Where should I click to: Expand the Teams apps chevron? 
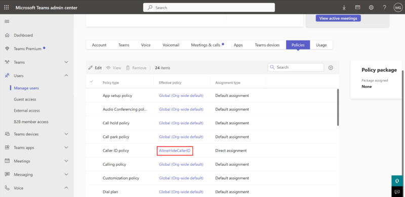pyautogui.click(x=66, y=147)
